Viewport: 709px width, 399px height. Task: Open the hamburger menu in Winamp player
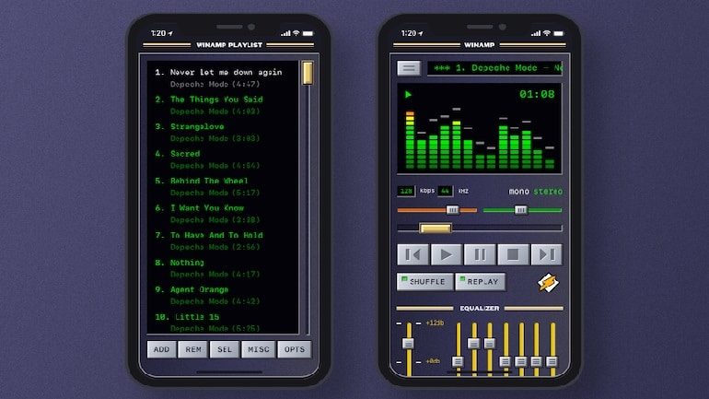click(409, 68)
